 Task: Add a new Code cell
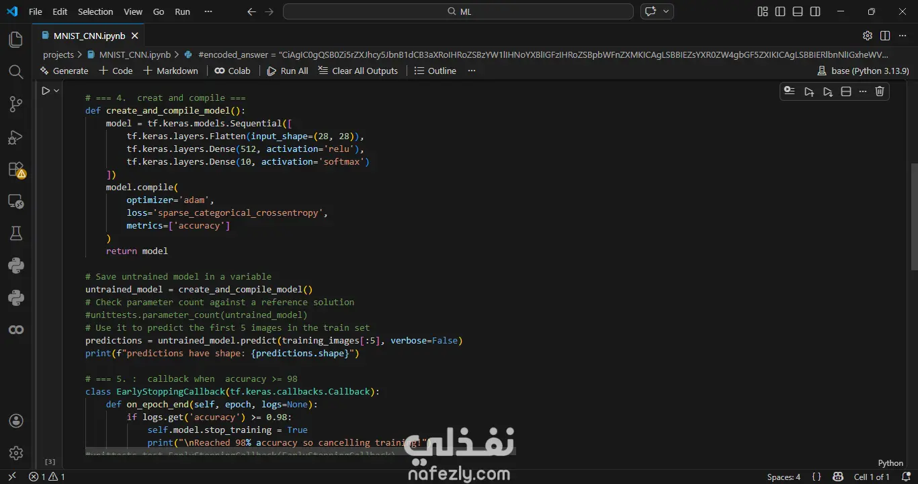[x=116, y=71]
